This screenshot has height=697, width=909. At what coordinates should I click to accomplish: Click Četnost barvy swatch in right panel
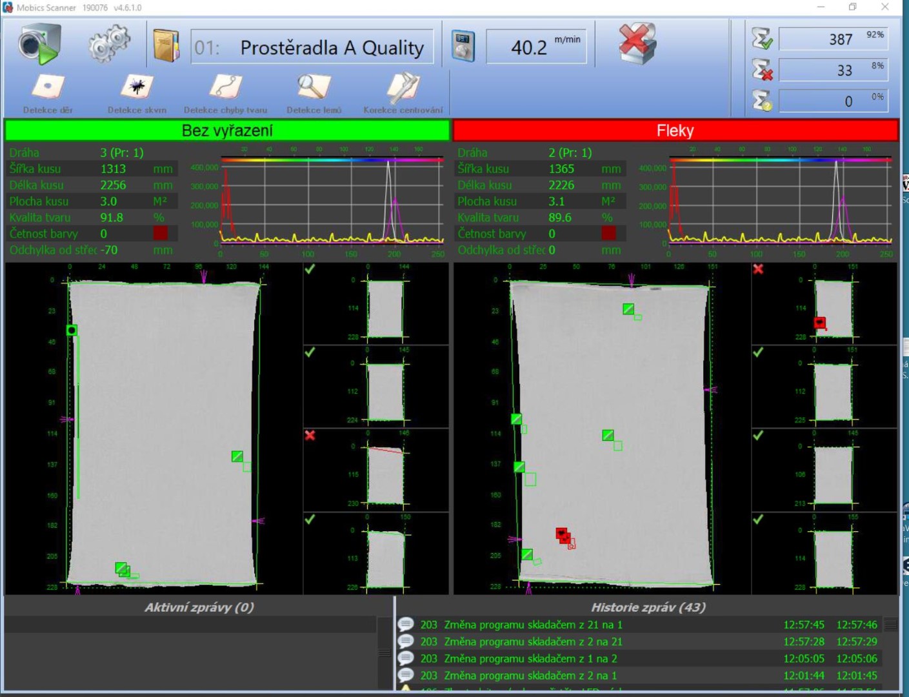[608, 233]
